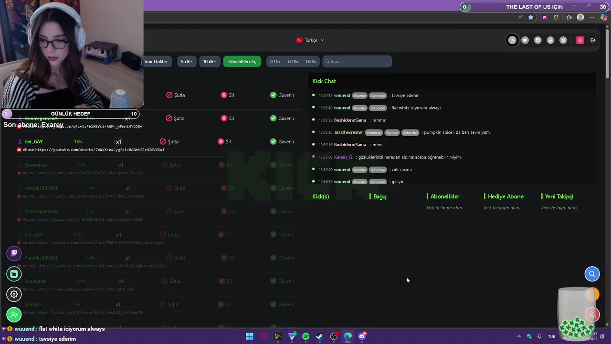Screen dimensions: 611x344
Task: Select the Tum Linkler filter
Action: click(157, 62)
